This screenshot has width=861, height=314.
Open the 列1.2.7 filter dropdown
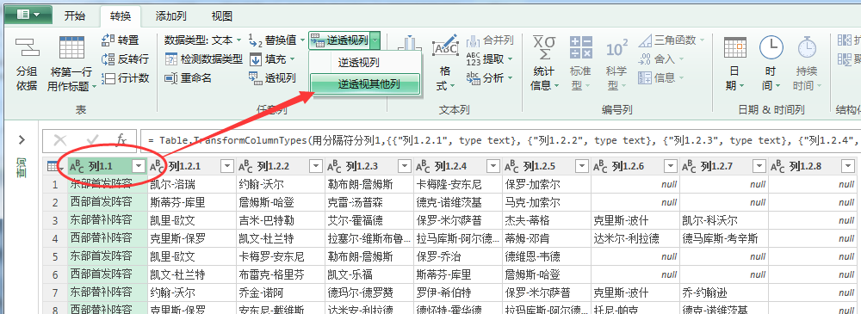[x=759, y=166]
